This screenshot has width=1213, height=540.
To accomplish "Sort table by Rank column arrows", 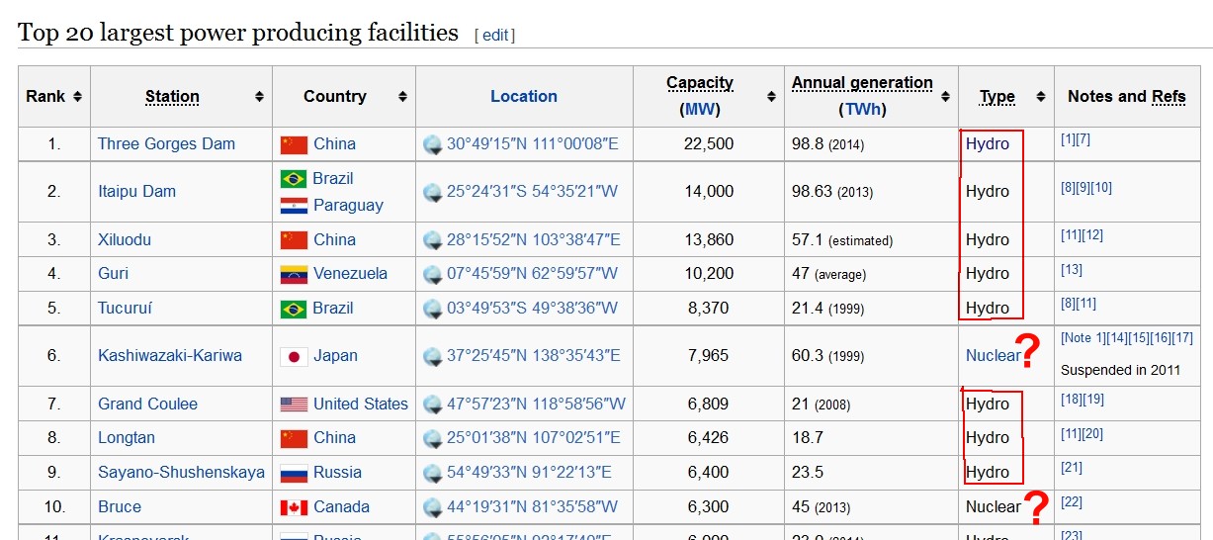I will 77,96.
